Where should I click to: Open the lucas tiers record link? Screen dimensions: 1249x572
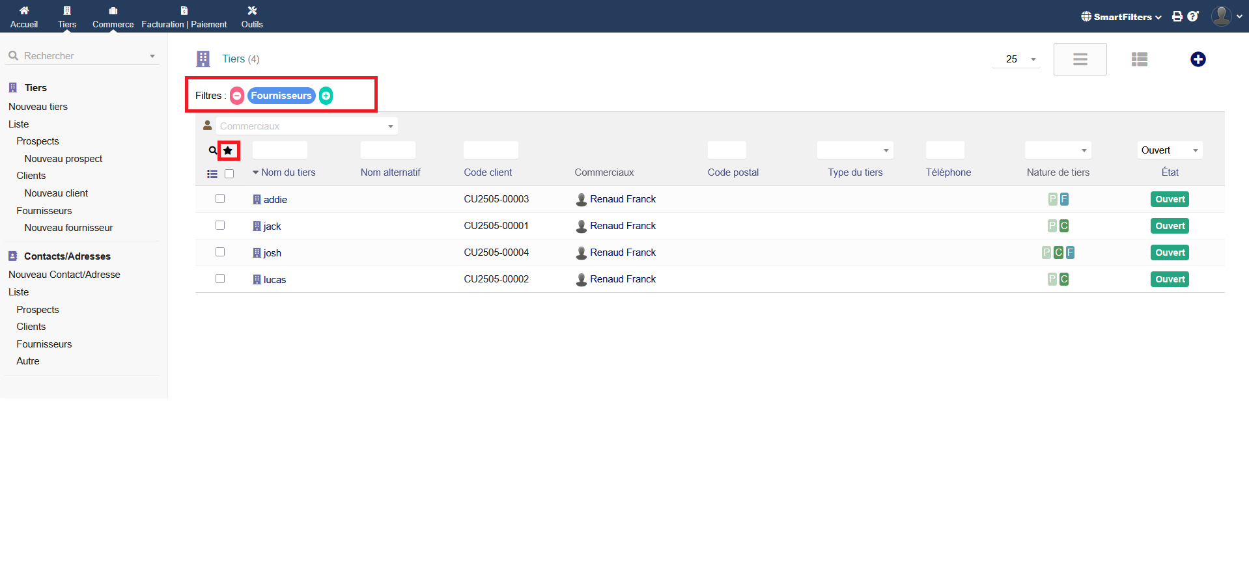274,280
